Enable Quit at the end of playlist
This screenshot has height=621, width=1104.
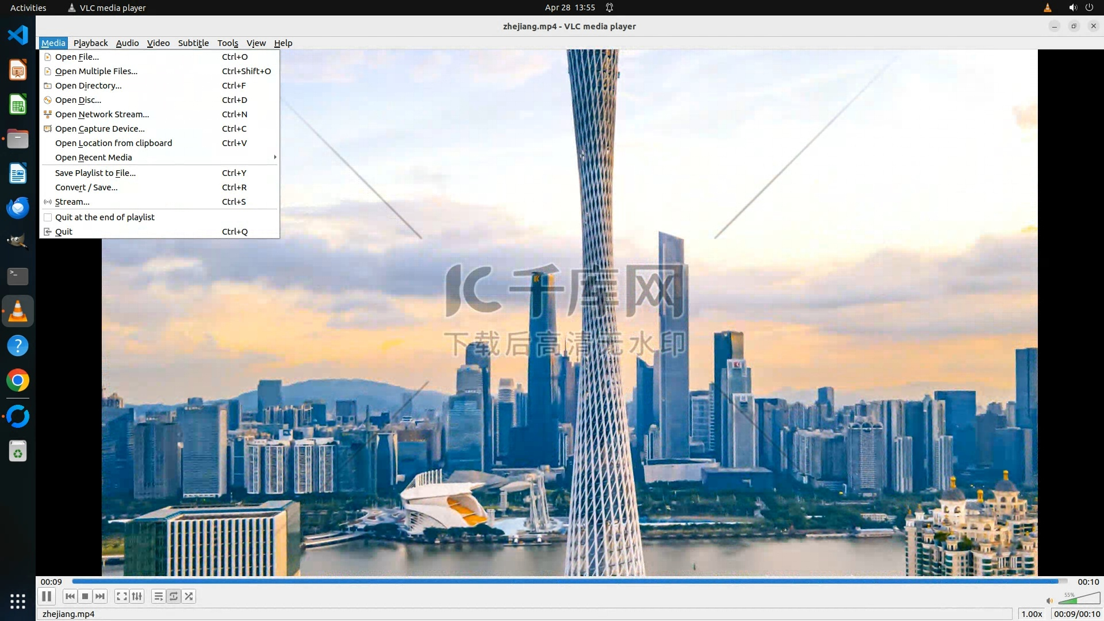[105, 217]
